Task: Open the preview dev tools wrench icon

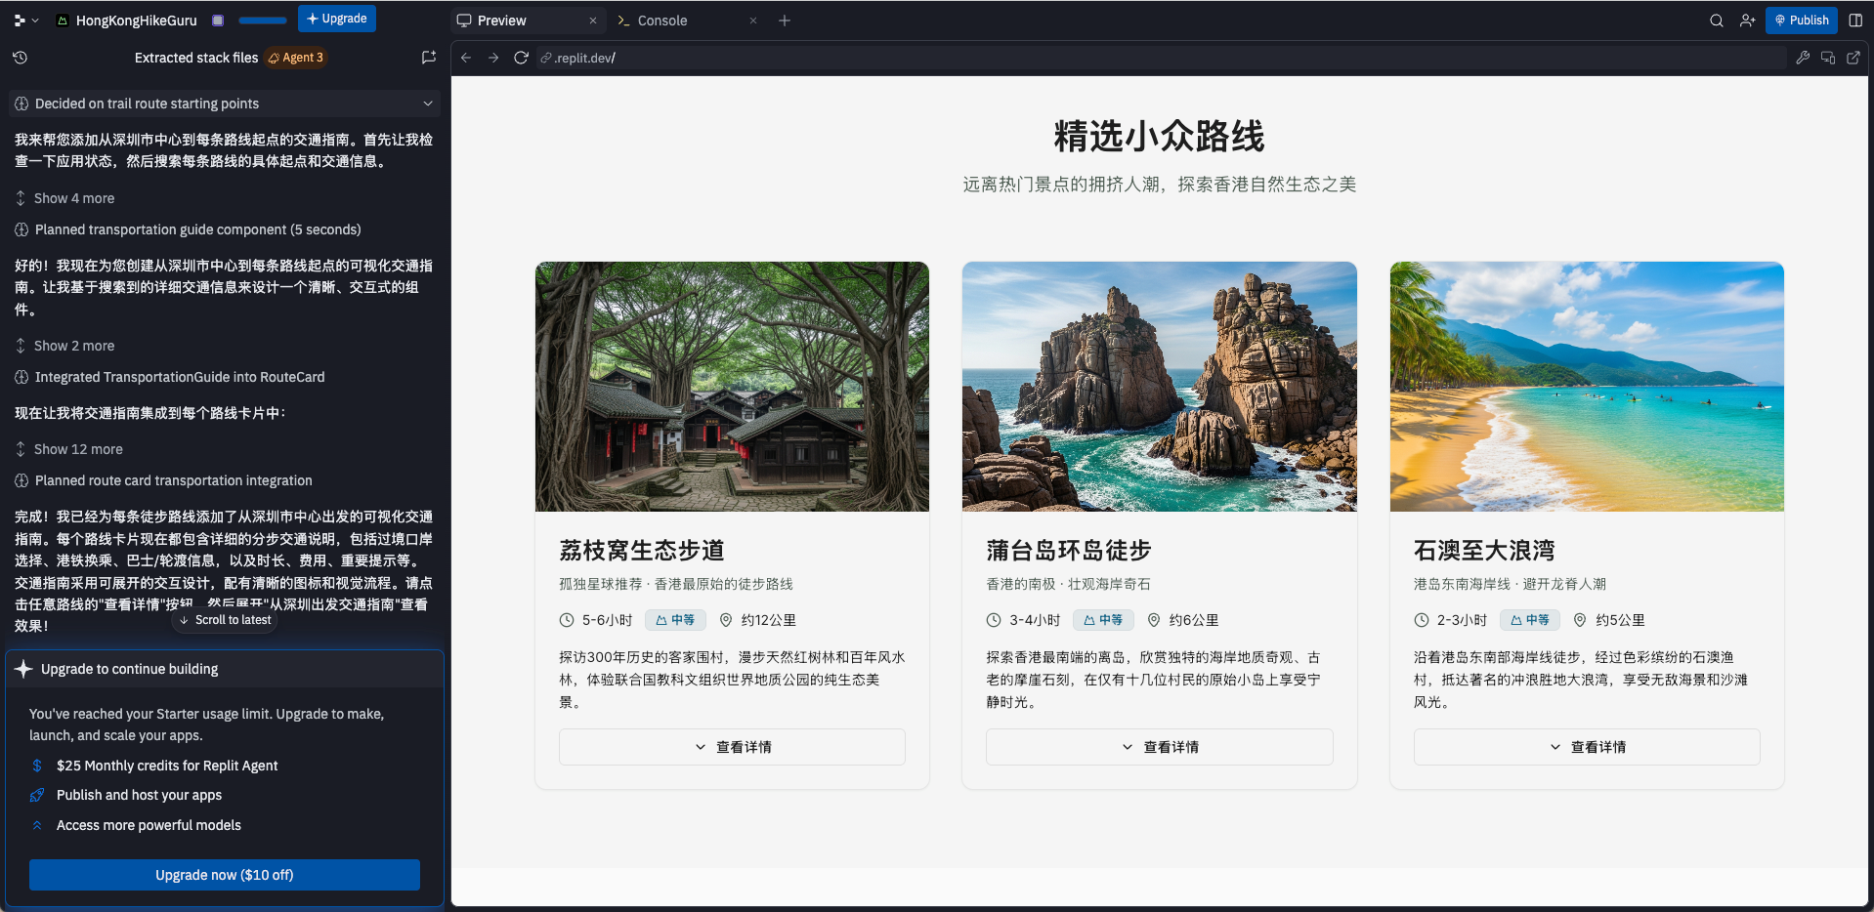Action: click(1803, 58)
